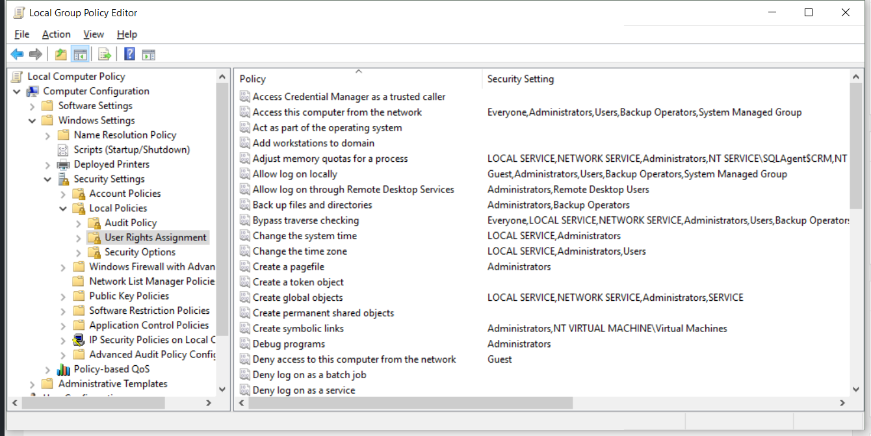Open the View menu
This screenshot has width=871, height=436.
pos(94,34)
